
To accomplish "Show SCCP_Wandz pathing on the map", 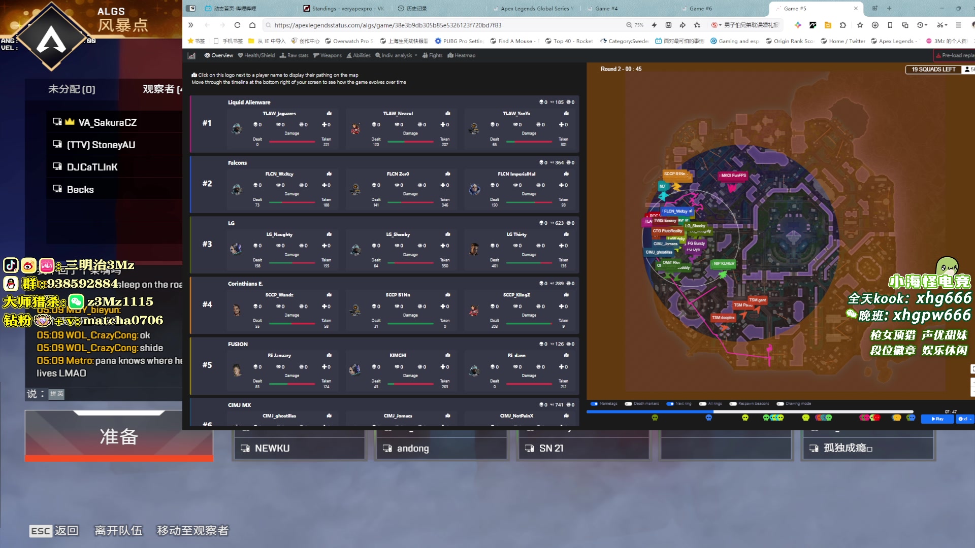I will tap(329, 295).
